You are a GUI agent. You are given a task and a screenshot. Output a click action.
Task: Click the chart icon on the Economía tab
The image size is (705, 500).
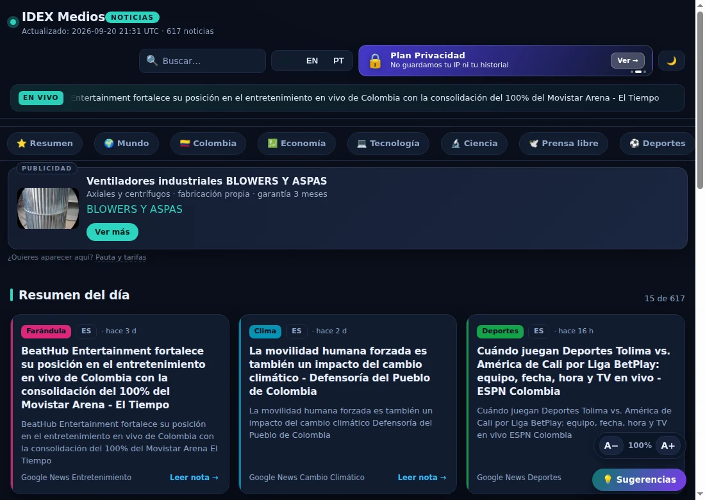tap(272, 144)
